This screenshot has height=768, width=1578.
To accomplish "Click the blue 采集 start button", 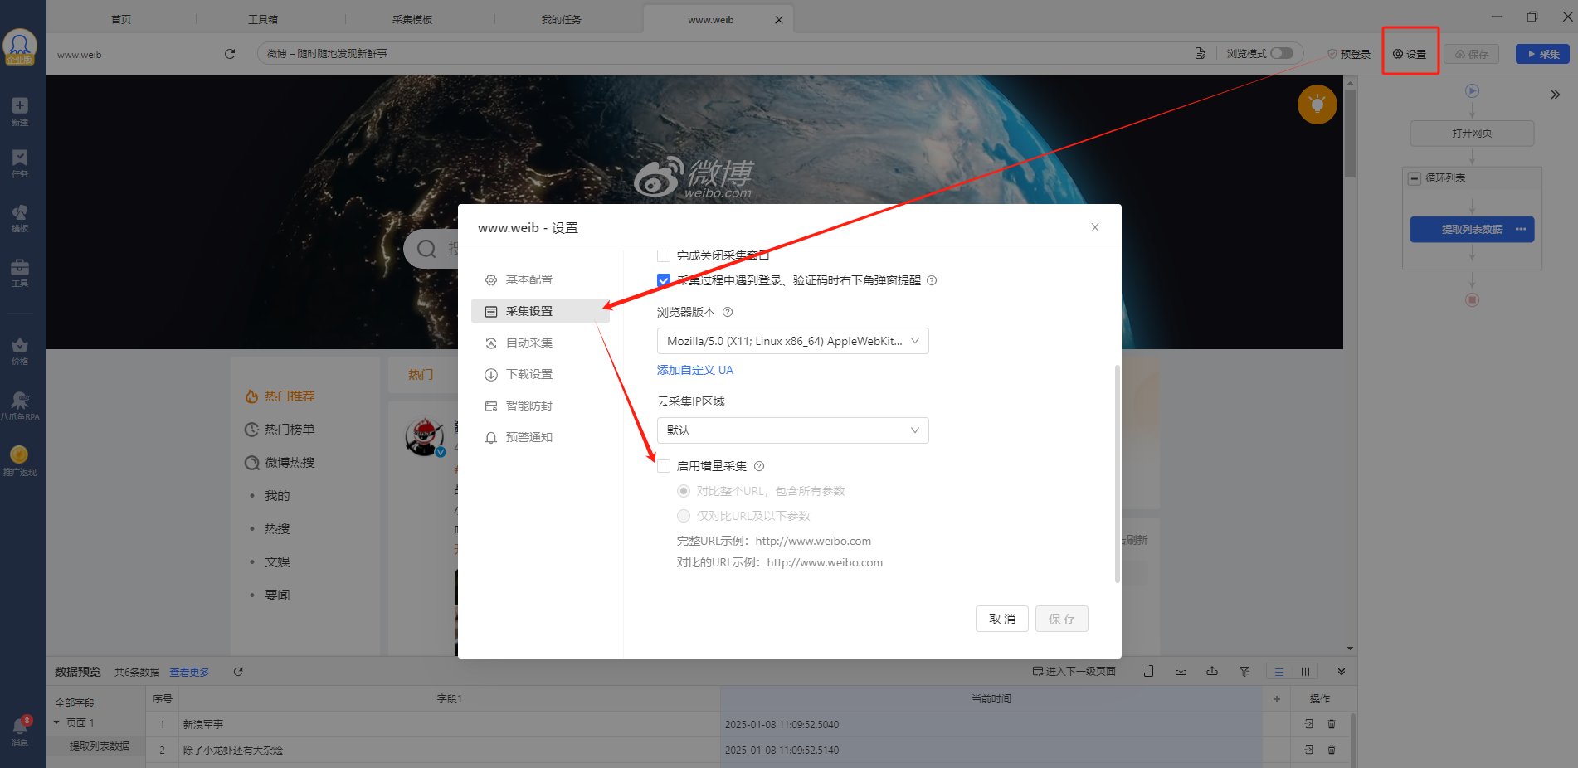I will (x=1543, y=54).
